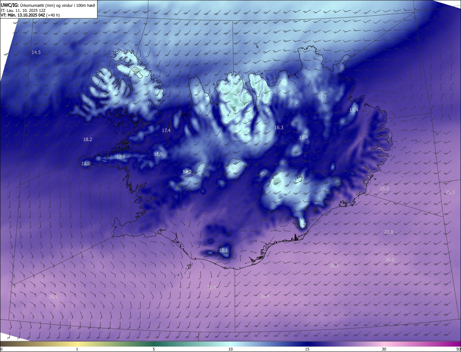The width and height of the screenshot is (461, 352).
Task: Pick the 11.9 value on the map
Action: [x=158, y=154]
